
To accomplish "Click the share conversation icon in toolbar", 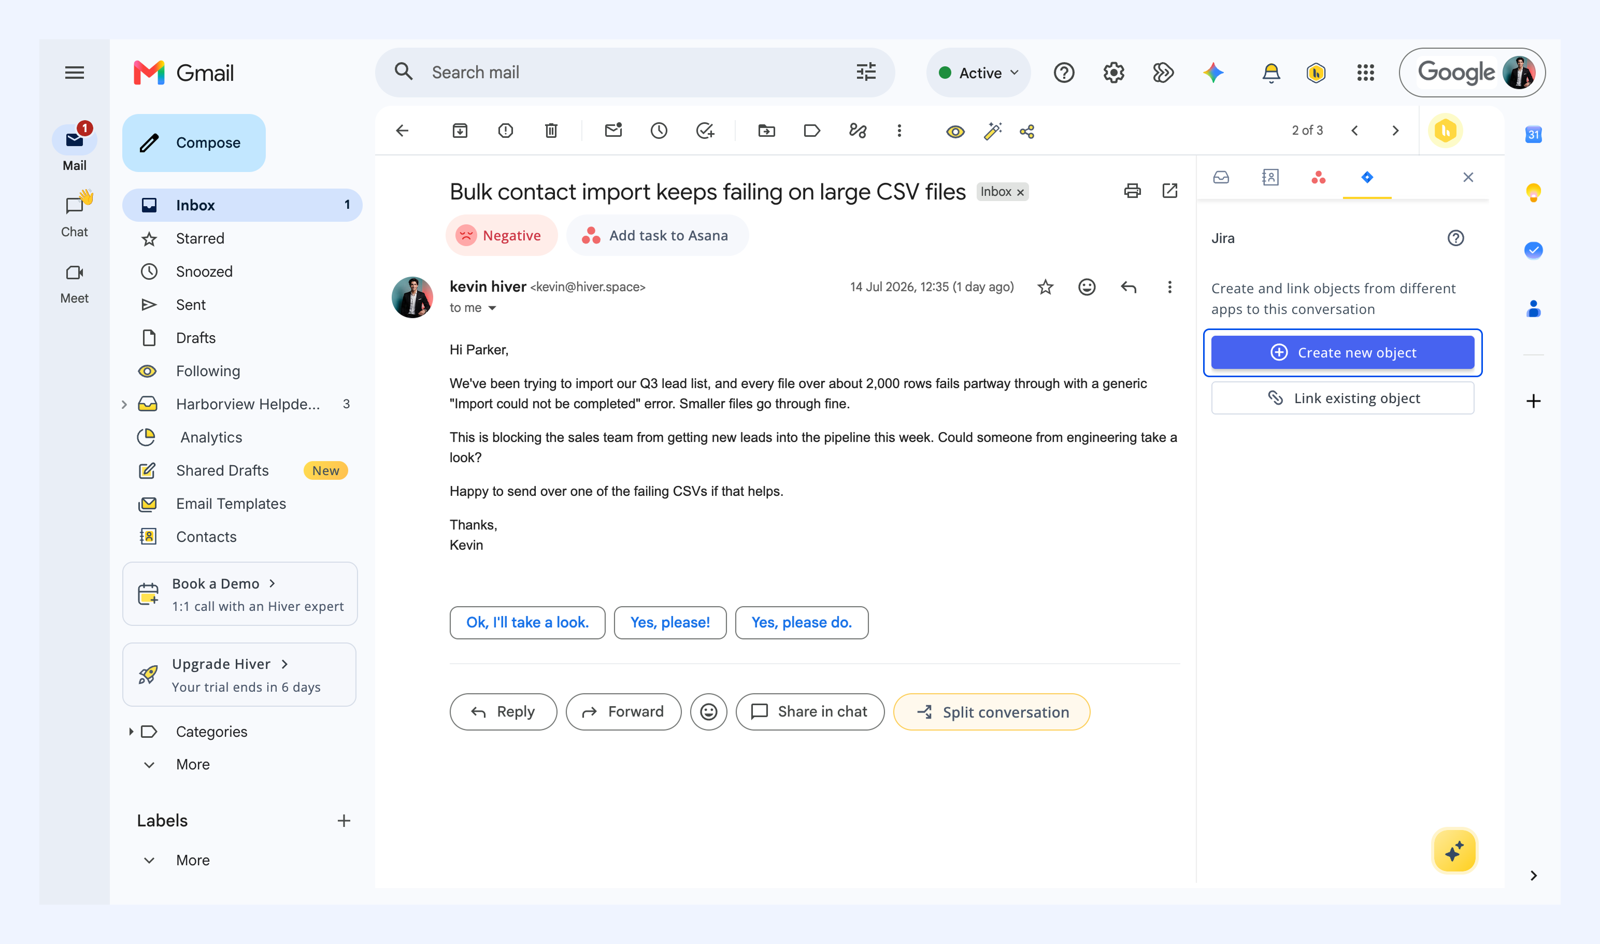I will 1027,132.
